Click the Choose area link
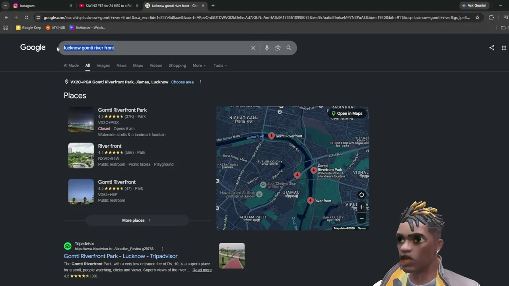Viewport: 509px width, 286px height. [x=182, y=82]
